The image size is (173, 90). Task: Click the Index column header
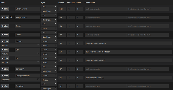pyautogui.click(x=78, y=3)
